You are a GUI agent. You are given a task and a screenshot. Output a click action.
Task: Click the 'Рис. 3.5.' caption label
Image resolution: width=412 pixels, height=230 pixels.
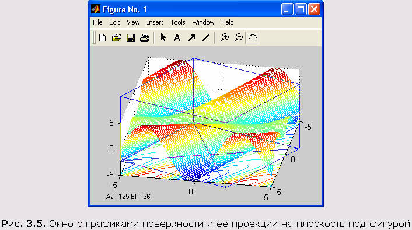23,224
